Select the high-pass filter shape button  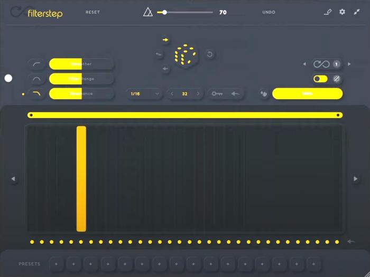tap(36, 64)
